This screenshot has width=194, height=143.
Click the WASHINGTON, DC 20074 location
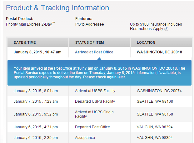click(x=159, y=91)
